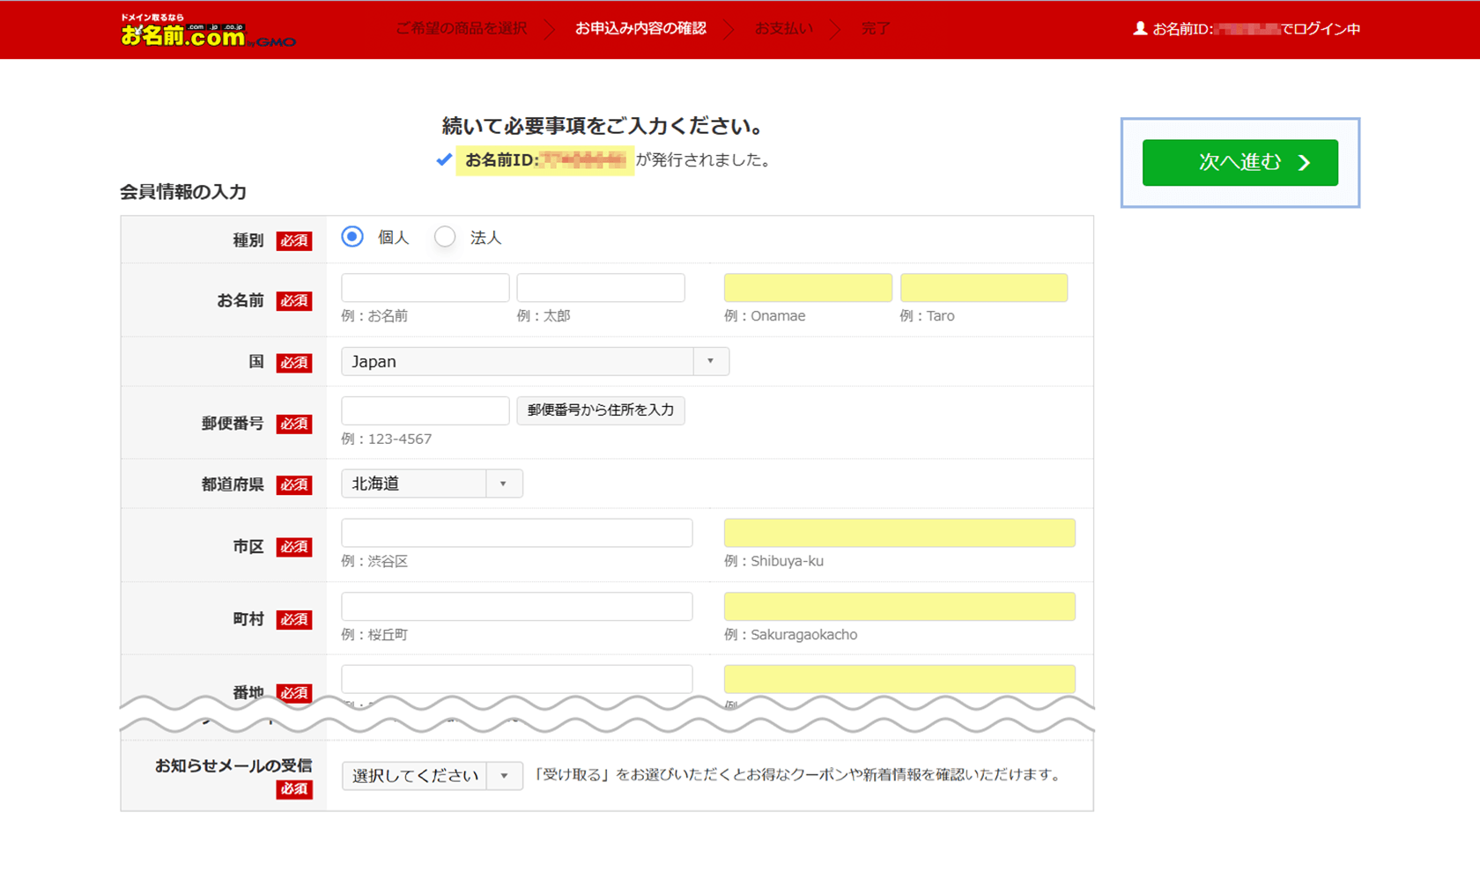
Task: Click the 市区 Japanese input field
Action: coord(516,533)
